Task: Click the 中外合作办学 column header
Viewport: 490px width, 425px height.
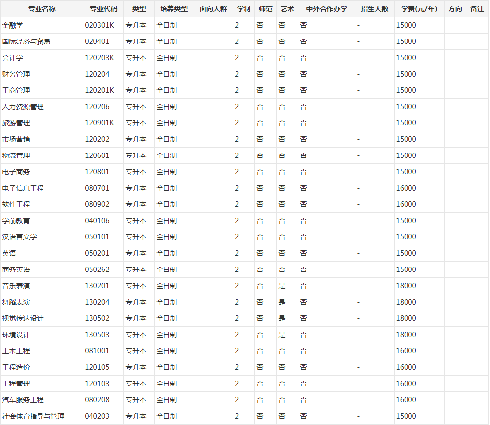Action: 327,9
